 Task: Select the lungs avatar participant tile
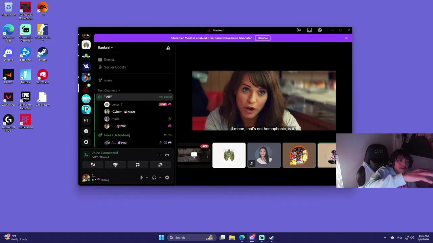[229, 155]
